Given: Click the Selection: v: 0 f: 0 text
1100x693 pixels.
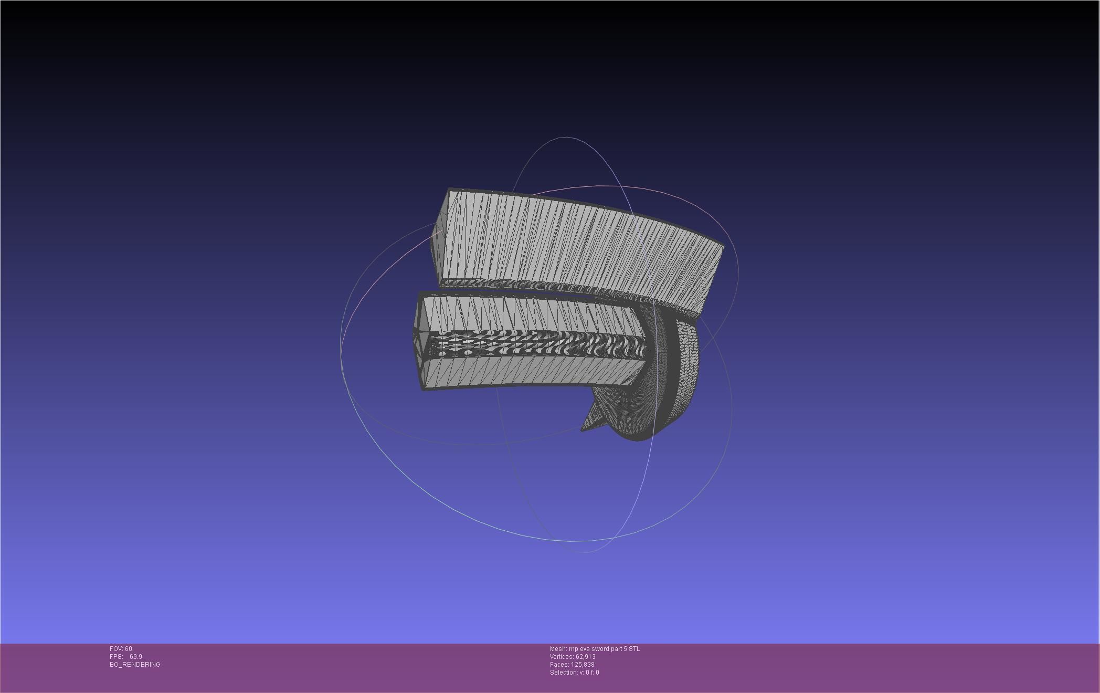Looking at the screenshot, I should point(574,673).
